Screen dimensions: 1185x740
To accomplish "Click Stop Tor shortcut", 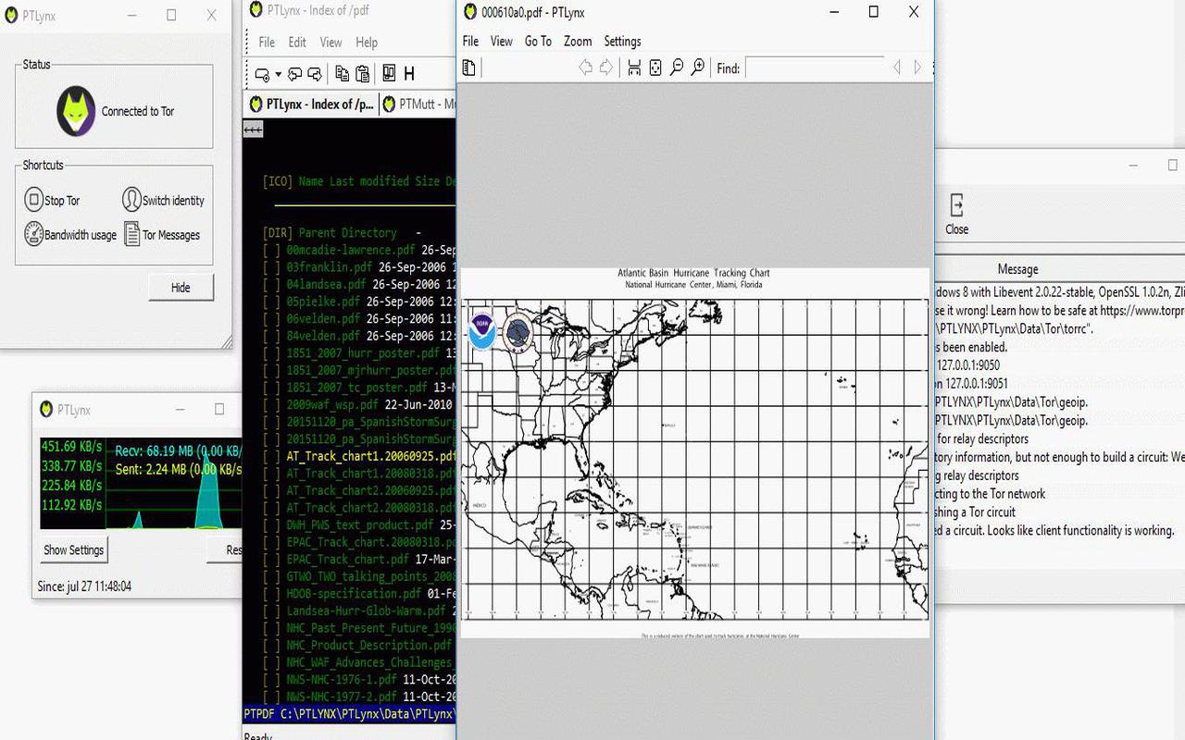I will point(52,200).
